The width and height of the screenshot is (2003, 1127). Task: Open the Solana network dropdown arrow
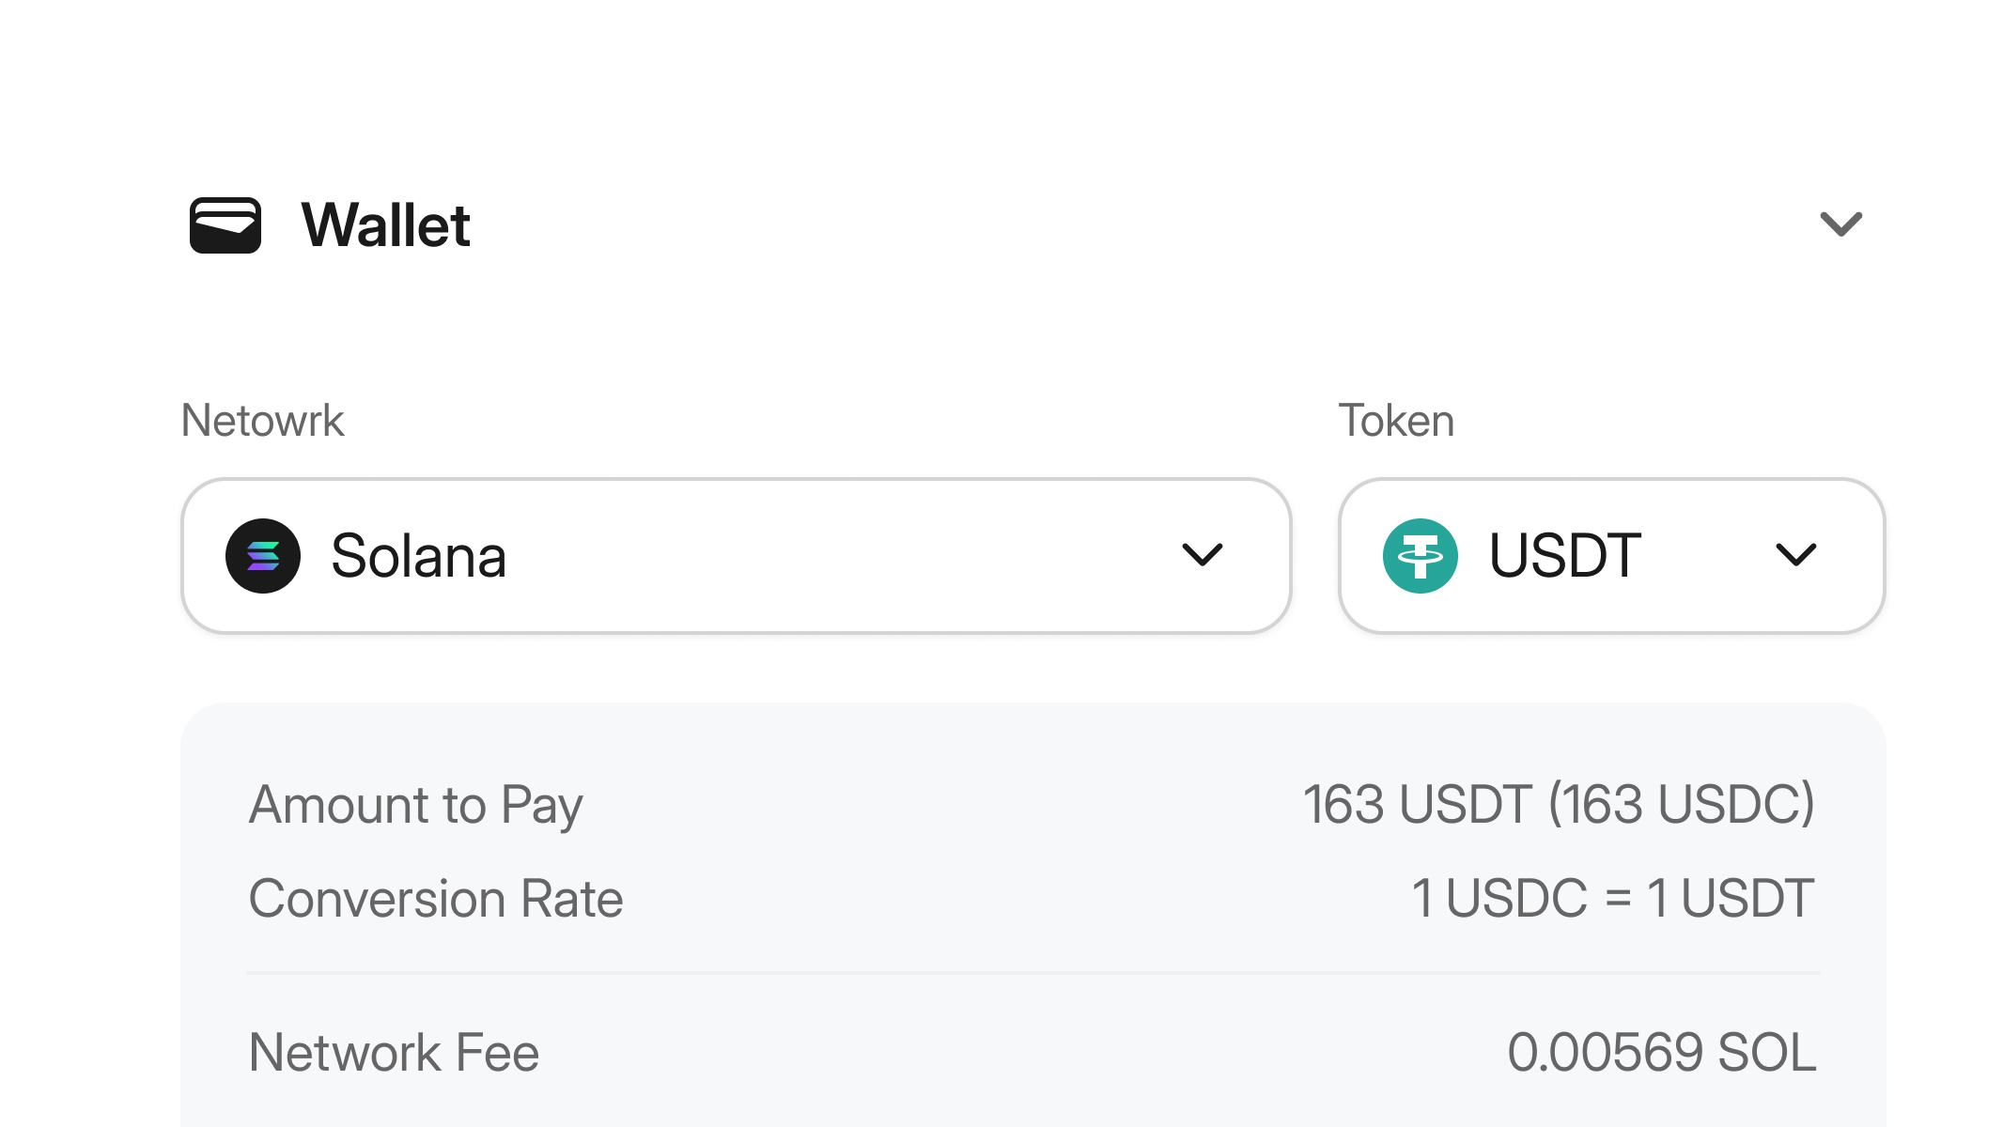coord(1203,555)
